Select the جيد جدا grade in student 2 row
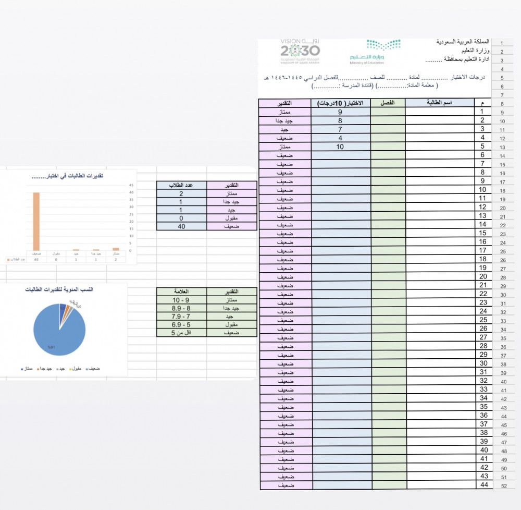 point(284,120)
